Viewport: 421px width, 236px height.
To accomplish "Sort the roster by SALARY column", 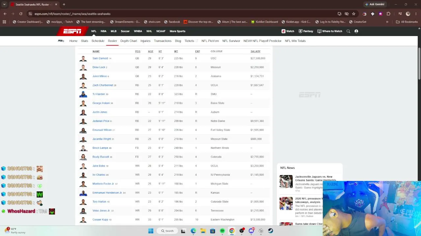I will [x=256, y=51].
